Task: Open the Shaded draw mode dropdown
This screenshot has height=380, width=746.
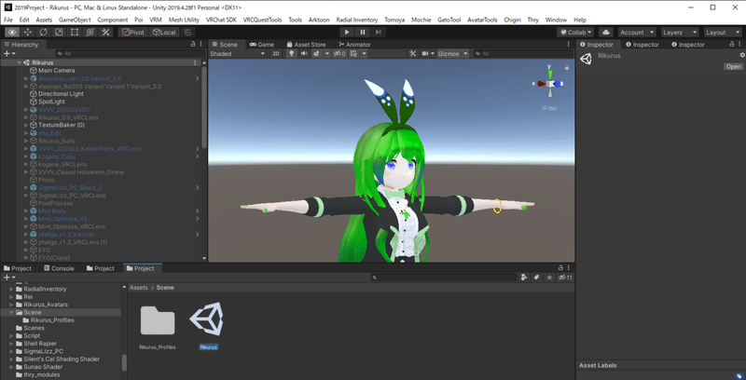Action: point(238,54)
